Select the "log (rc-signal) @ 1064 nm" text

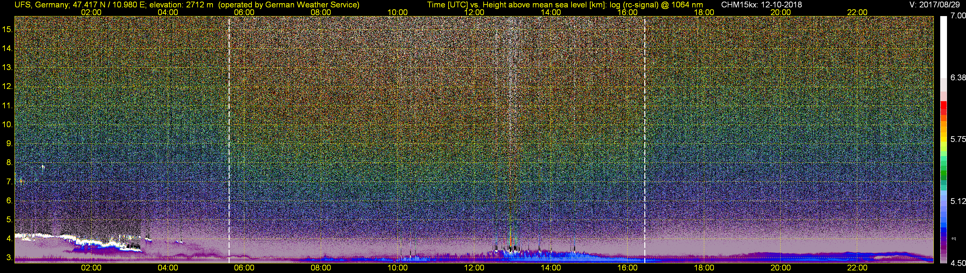click(x=656, y=5)
